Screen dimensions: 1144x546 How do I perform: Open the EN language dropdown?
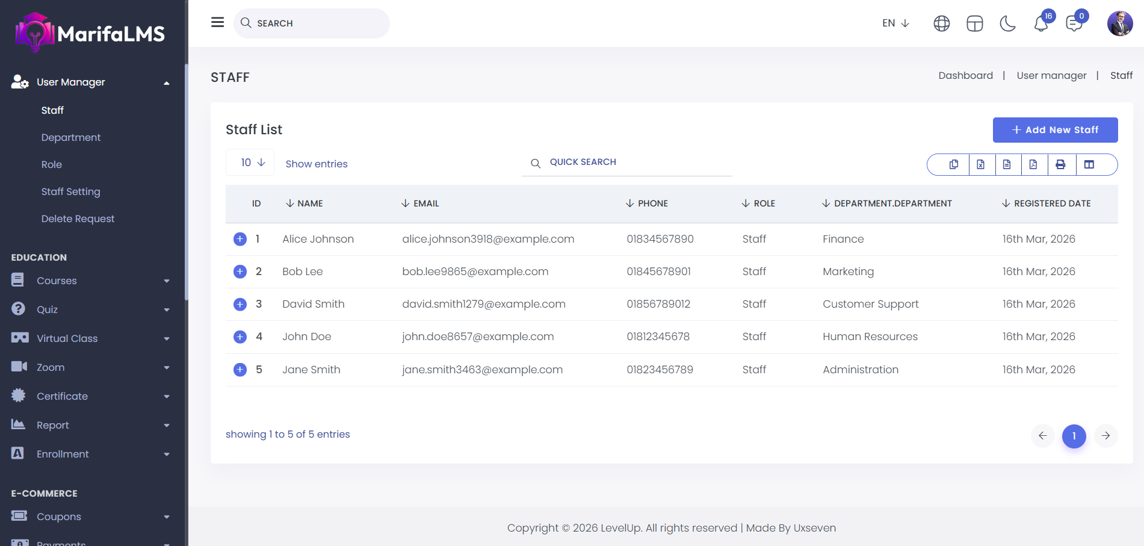point(895,23)
